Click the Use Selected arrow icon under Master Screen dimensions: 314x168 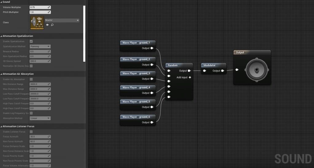47,25
